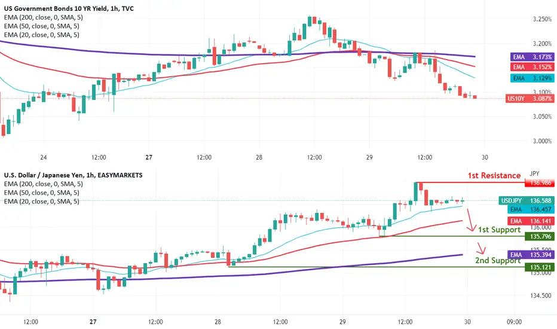Image resolution: width=557 pixels, height=329 pixels.
Task: Select the 2nd Support text annotation
Action: [x=498, y=260]
